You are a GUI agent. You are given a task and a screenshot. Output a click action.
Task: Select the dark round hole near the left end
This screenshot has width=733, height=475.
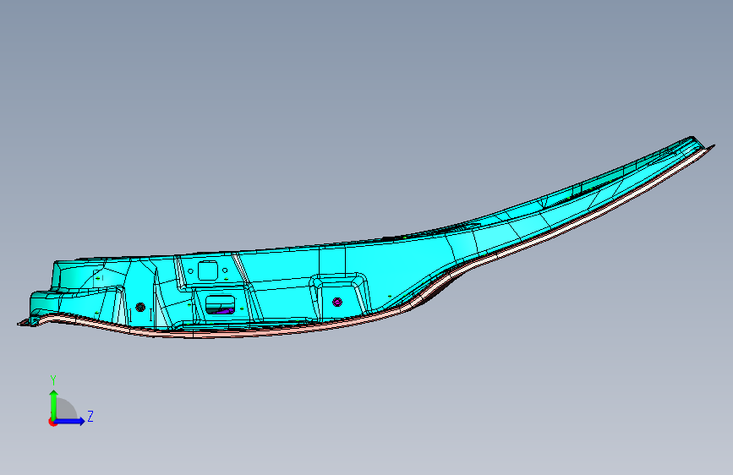140,307
